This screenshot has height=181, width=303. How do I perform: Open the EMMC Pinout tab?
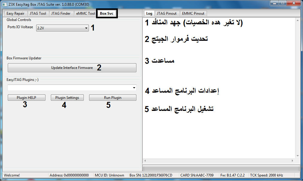[193, 13]
